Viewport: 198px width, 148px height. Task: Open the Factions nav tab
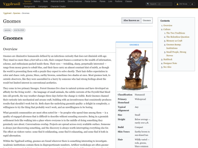[x=118, y=1]
